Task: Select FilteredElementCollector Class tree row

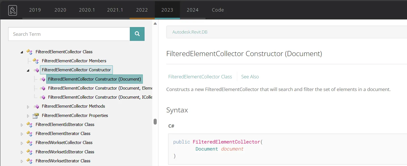Action: (64, 52)
